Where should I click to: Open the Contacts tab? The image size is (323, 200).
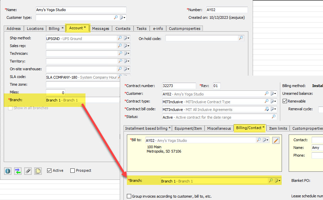pos(123,29)
